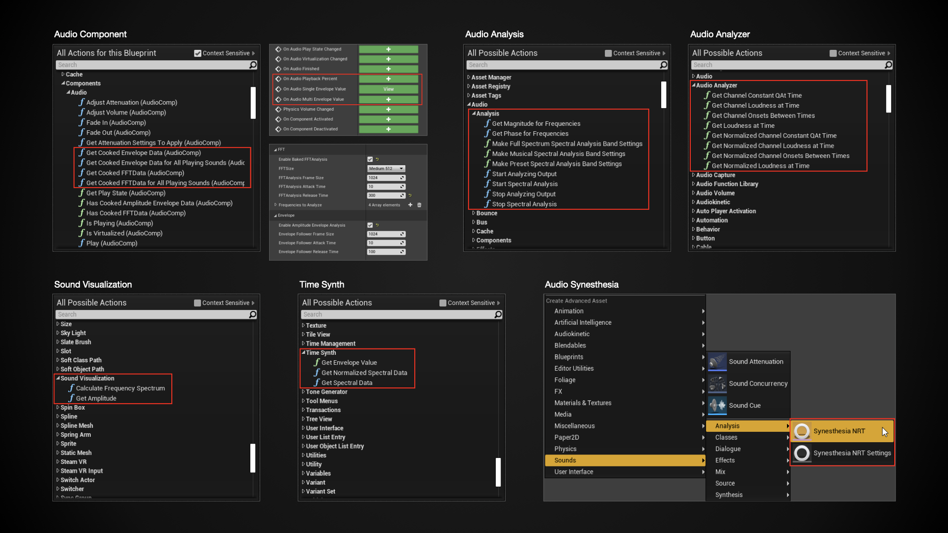This screenshot has width=948, height=533.
Task: Reset FFTAnalysis Release Time to default arrow
Action: coord(410,195)
